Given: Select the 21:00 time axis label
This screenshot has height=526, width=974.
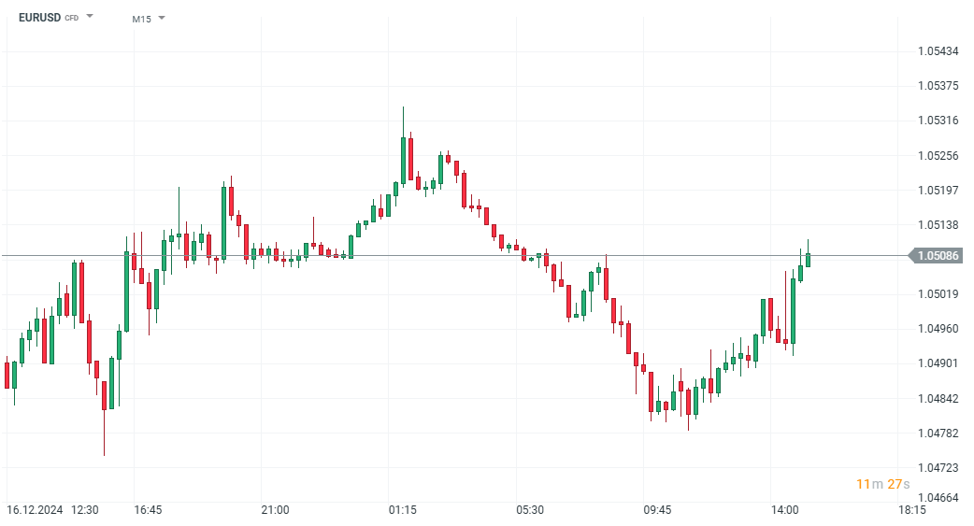Looking at the screenshot, I should point(275,510).
